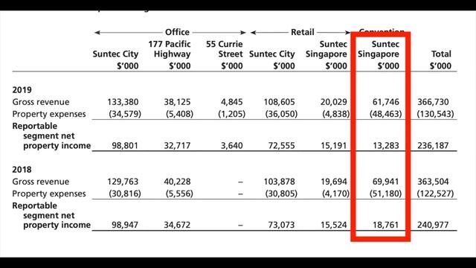476x268 pixels.
Task: Click the value 133,380
Action: (123, 102)
